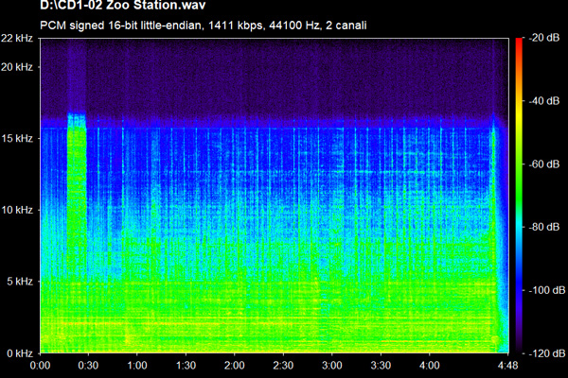Click the '20 kHz' frequency axis label
This screenshot has width=568, height=378.
click(17, 67)
